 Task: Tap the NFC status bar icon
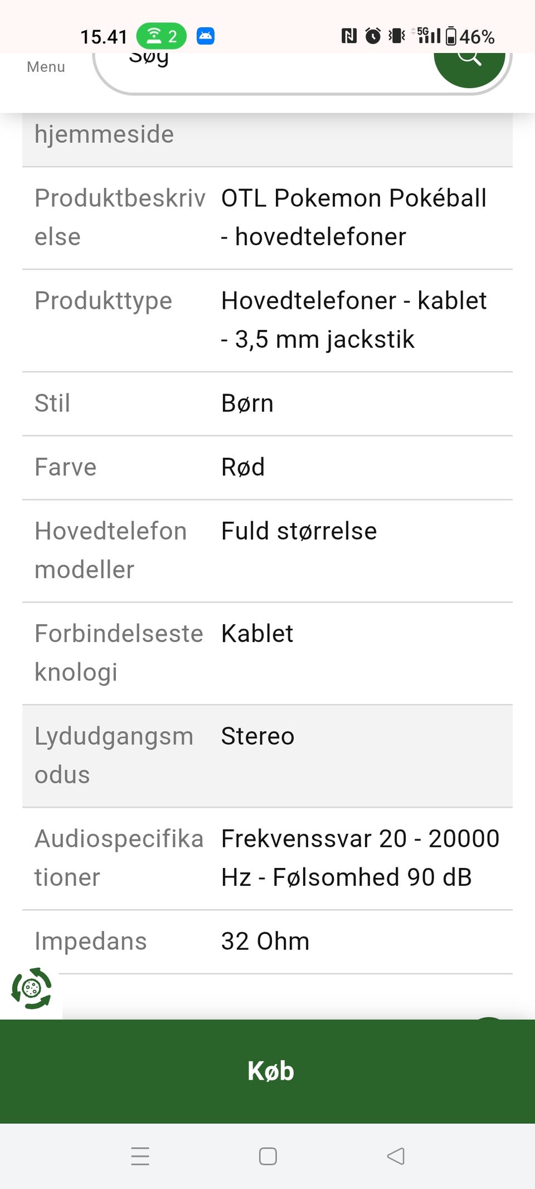349,36
